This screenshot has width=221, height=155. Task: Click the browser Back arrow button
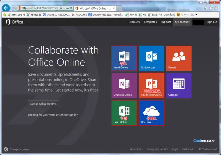pyautogui.click(x=6, y=8)
